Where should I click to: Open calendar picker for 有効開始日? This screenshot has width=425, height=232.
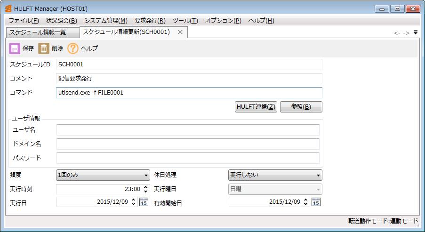coord(316,202)
